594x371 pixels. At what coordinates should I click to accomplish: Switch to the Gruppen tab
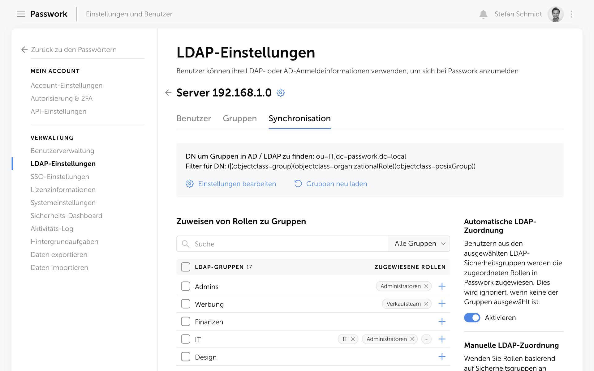pos(240,118)
